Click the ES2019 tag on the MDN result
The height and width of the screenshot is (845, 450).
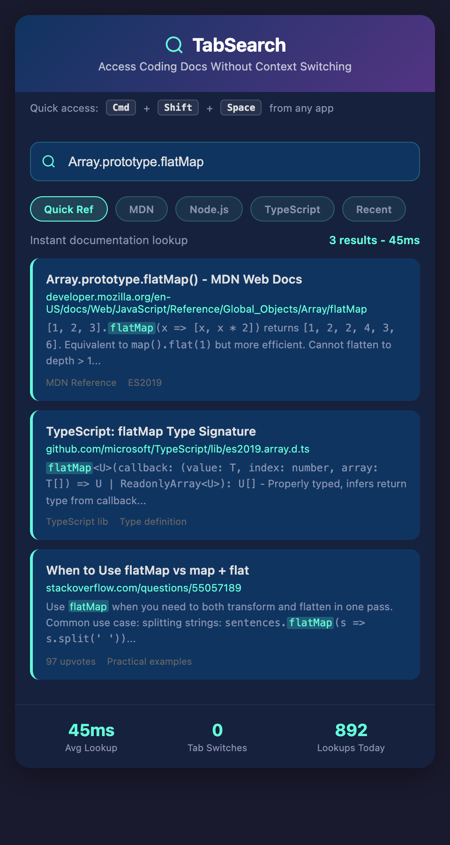tap(145, 383)
